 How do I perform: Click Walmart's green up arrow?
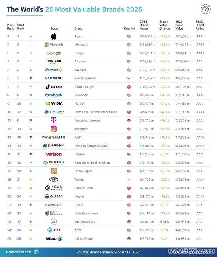(31, 70)
